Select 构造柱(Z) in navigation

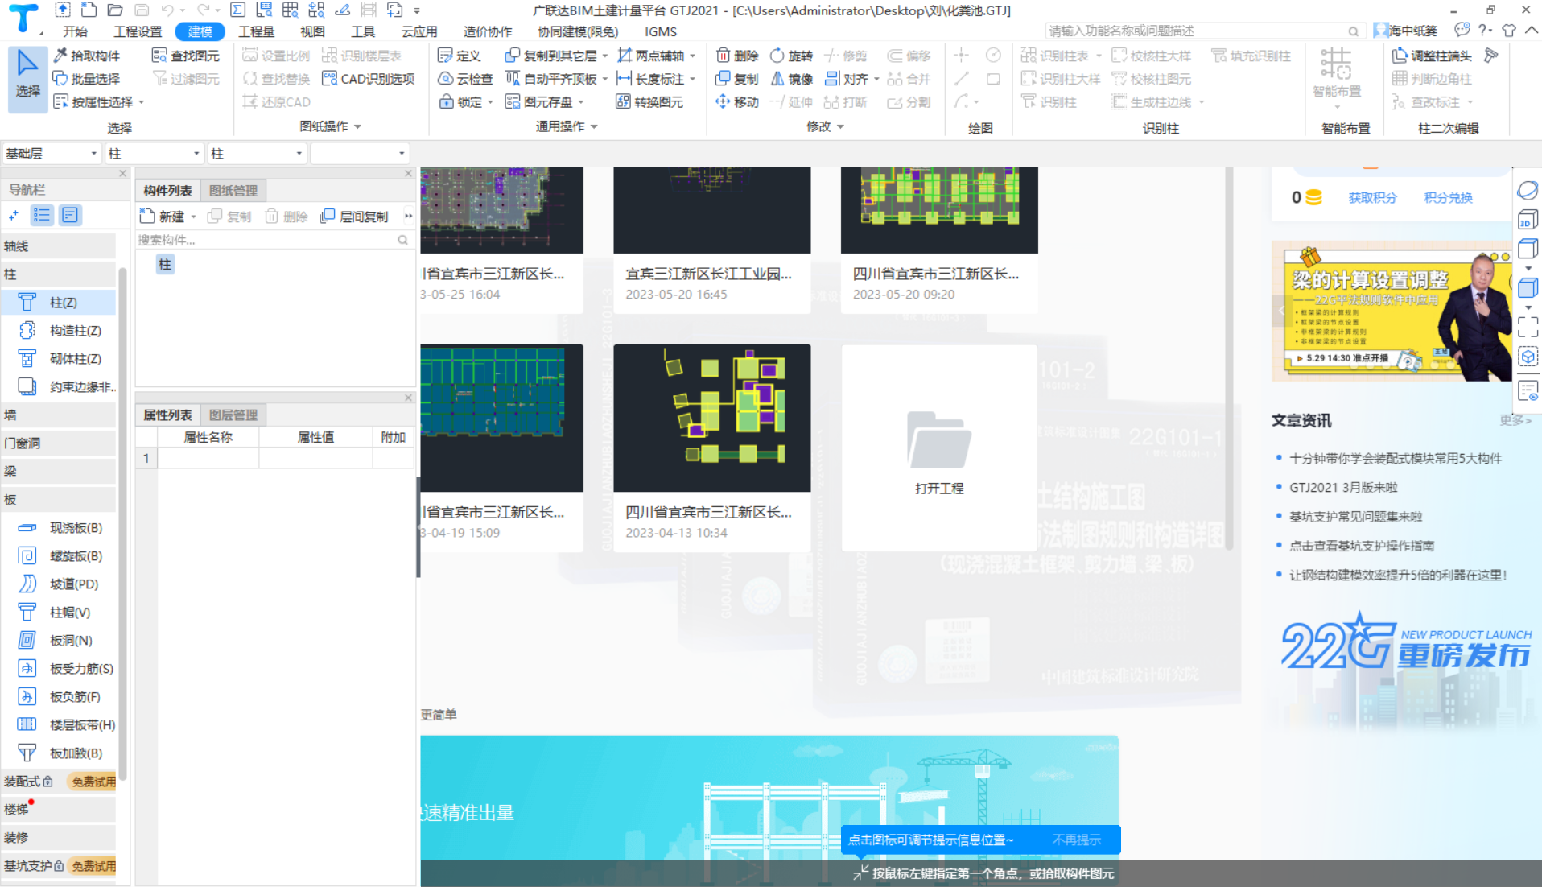pyautogui.click(x=60, y=331)
